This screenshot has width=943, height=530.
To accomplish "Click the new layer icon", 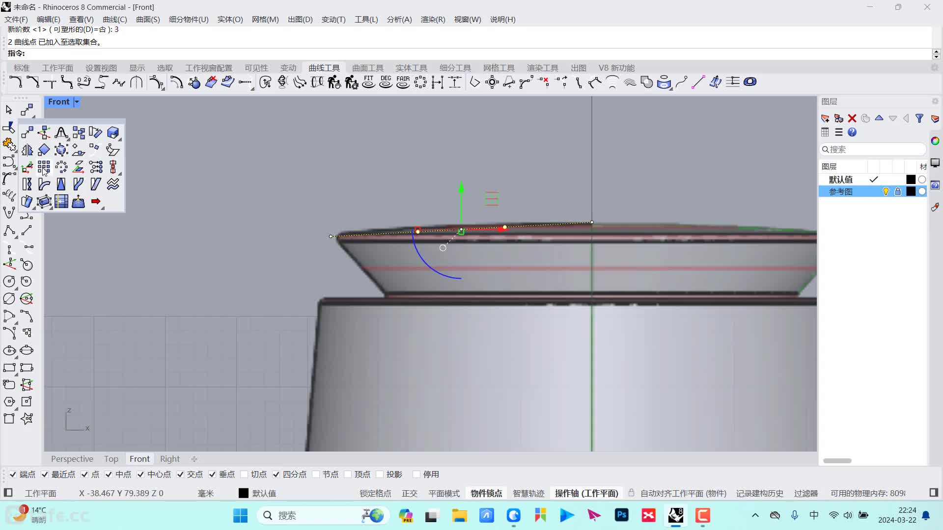I will point(825,118).
